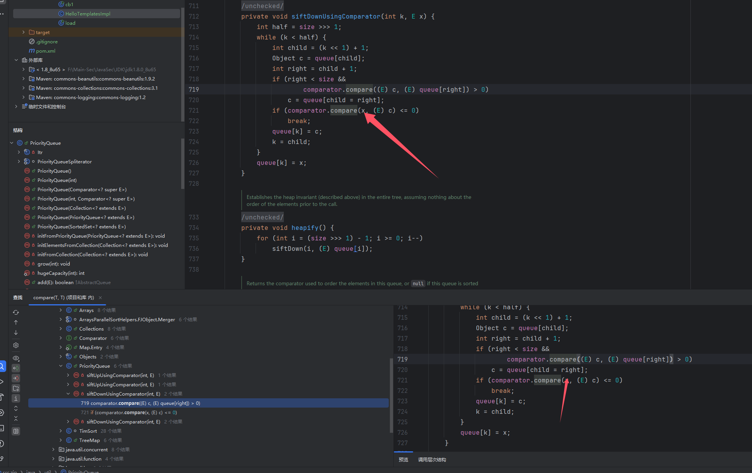Toggle show write access usages
The width and height of the screenshot is (752, 473).
coord(16,378)
